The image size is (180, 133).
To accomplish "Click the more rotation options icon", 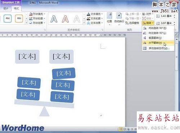I will tap(145, 48).
